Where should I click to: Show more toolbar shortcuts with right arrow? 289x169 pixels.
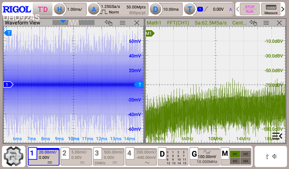pyautogui.click(x=283, y=9)
